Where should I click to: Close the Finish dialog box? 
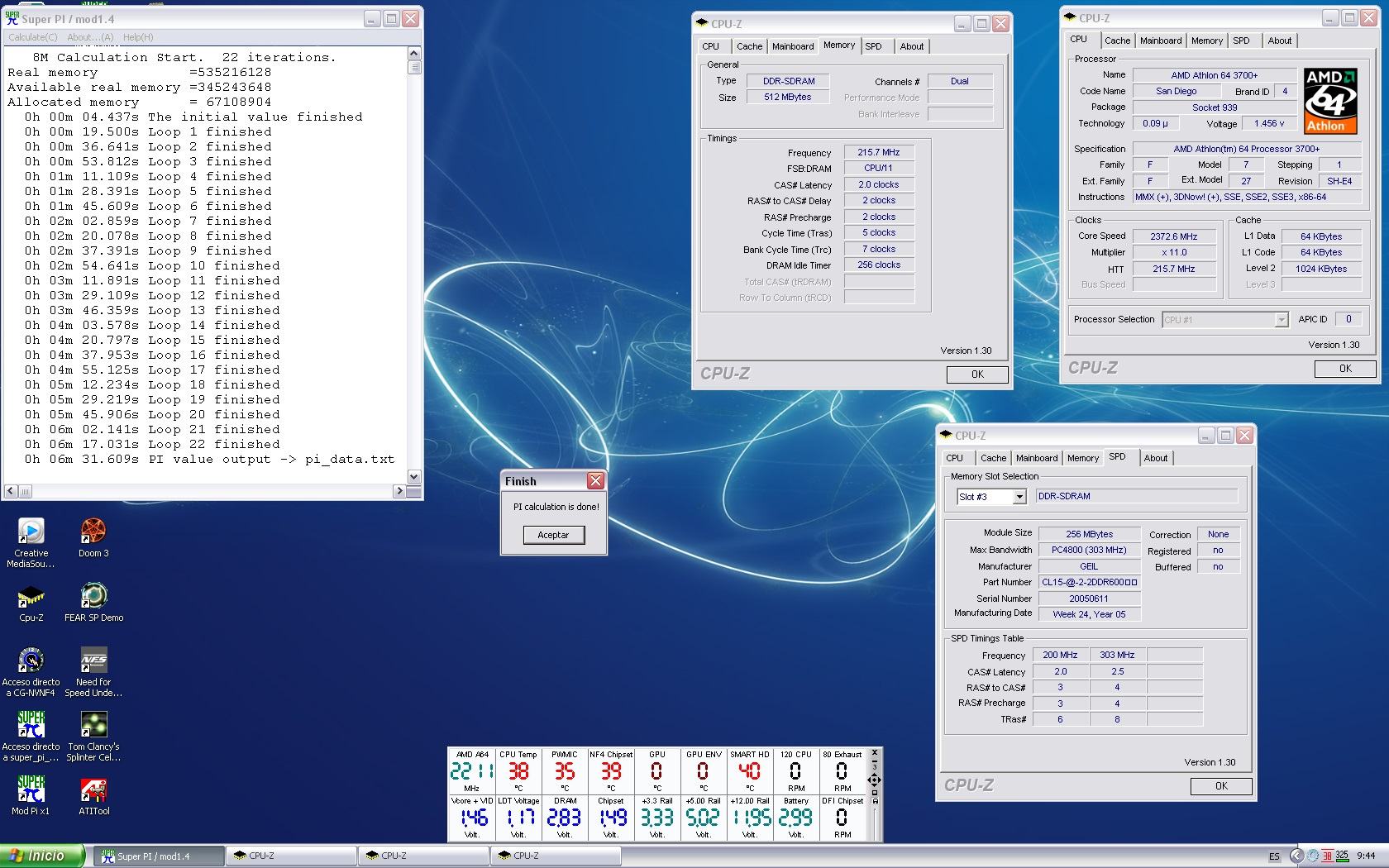tap(595, 481)
